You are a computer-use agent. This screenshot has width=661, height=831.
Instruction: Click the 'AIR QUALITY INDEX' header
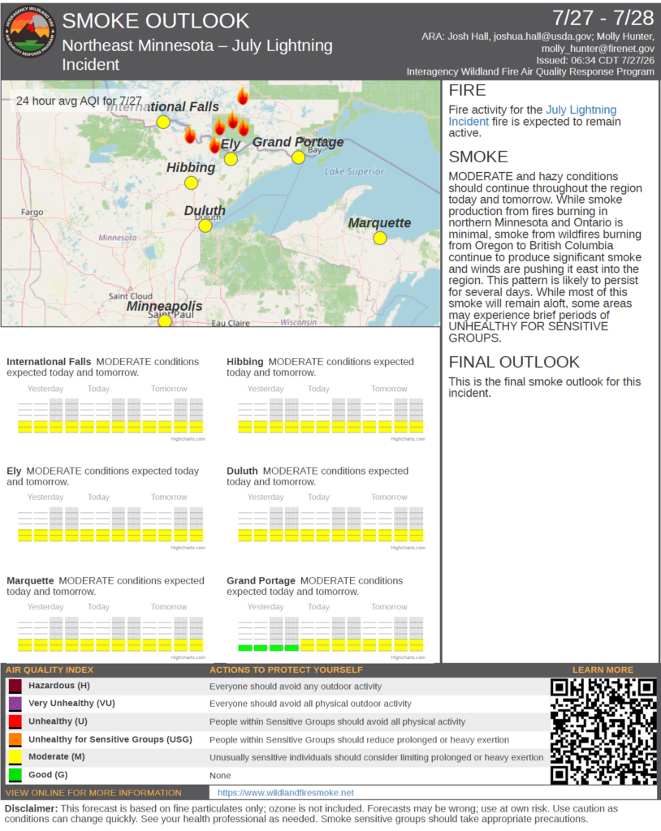[50, 670]
